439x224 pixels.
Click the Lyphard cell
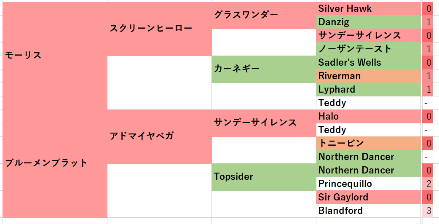click(x=369, y=90)
